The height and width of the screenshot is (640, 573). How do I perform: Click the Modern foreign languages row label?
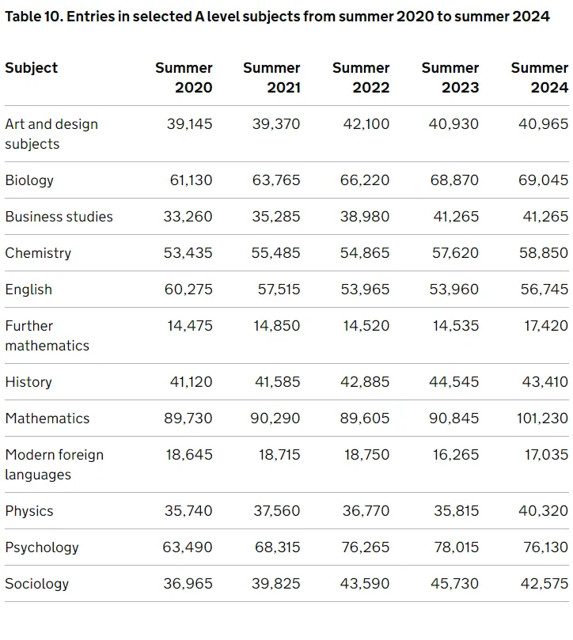tap(54, 464)
